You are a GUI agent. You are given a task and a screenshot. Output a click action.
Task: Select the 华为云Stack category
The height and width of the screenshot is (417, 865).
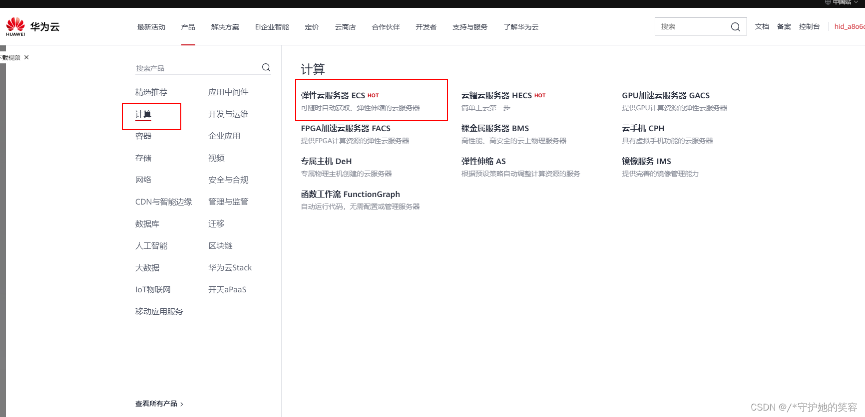point(230,267)
